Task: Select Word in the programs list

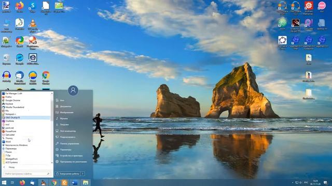Action: (26, 142)
